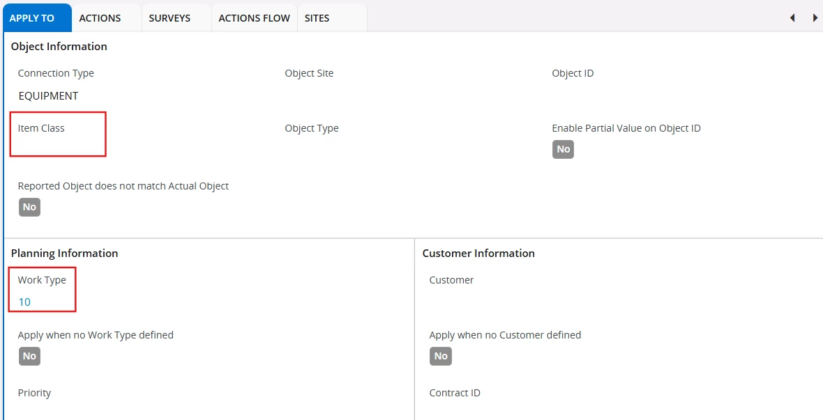Switch to the Actions tab
Image resolution: width=823 pixels, height=420 pixels.
click(x=100, y=18)
